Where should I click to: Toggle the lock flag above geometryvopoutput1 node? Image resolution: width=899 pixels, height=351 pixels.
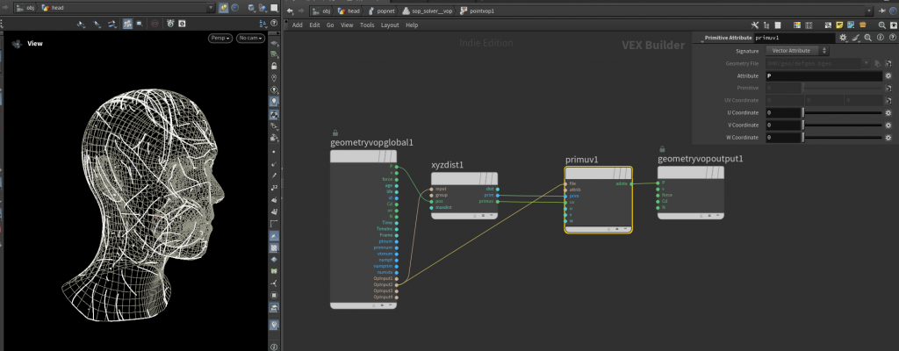coord(661,148)
